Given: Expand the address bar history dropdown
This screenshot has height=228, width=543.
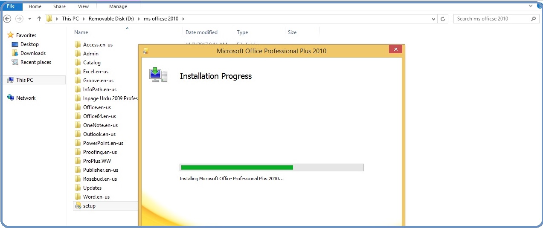Looking at the screenshot, I should tap(434, 19).
